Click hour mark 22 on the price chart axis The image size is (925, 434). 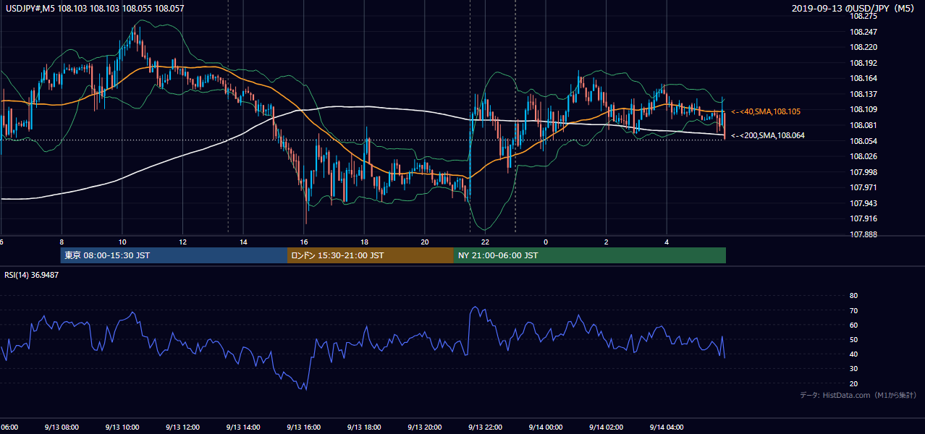click(485, 242)
